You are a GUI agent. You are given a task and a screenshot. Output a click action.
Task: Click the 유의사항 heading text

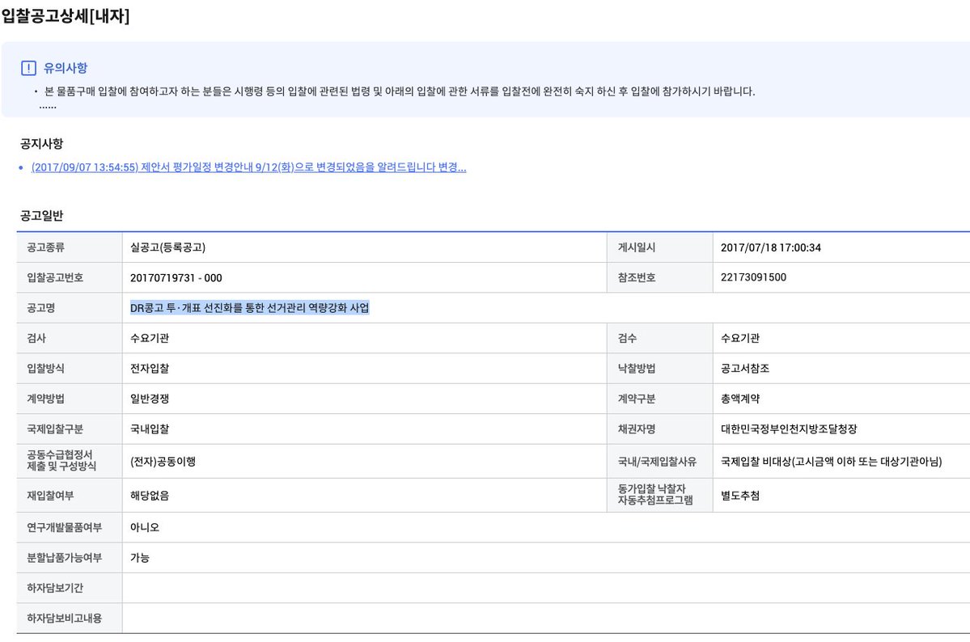(66, 68)
